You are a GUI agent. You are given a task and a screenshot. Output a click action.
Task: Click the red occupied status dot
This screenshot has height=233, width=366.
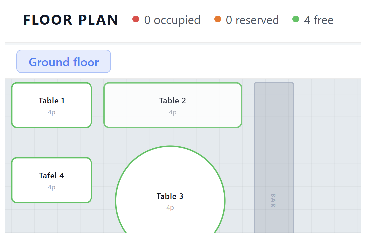135,19
